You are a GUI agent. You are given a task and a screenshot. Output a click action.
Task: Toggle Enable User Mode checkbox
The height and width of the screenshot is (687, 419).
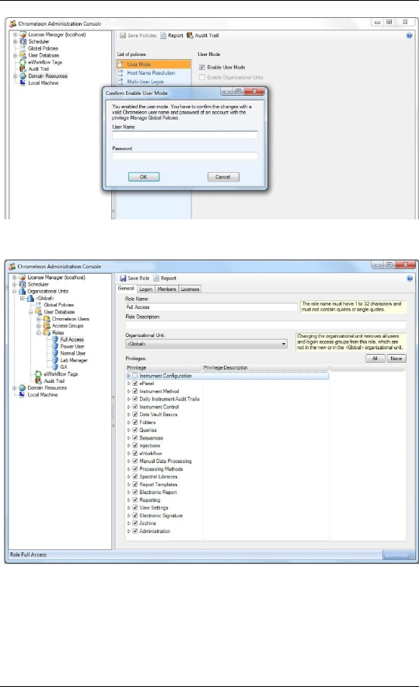click(x=202, y=68)
